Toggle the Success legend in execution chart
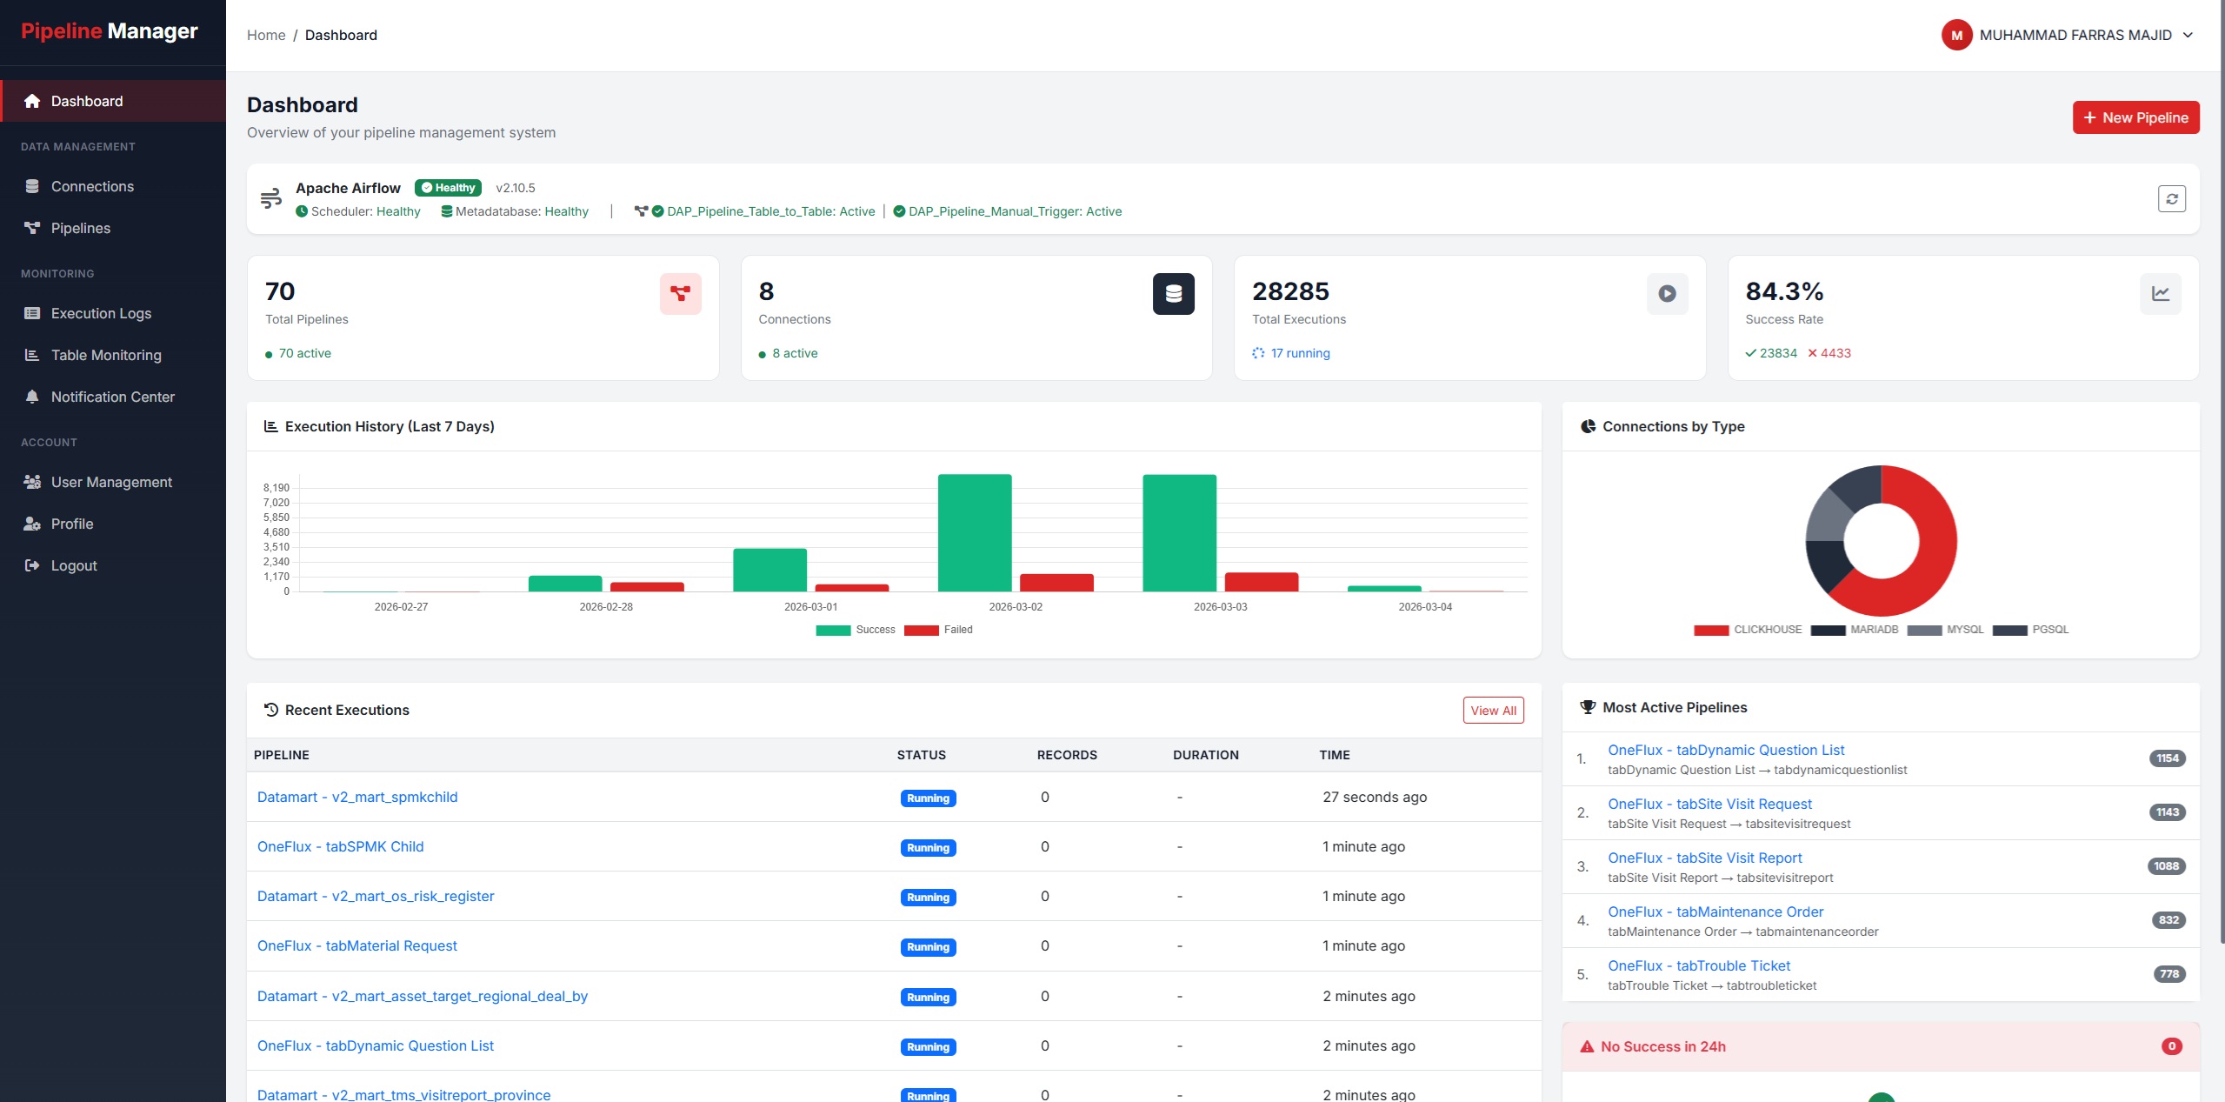The height and width of the screenshot is (1102, 2225). (856, 630)
